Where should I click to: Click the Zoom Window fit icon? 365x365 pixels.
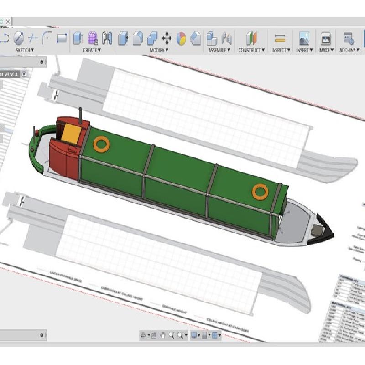(180, 335)
